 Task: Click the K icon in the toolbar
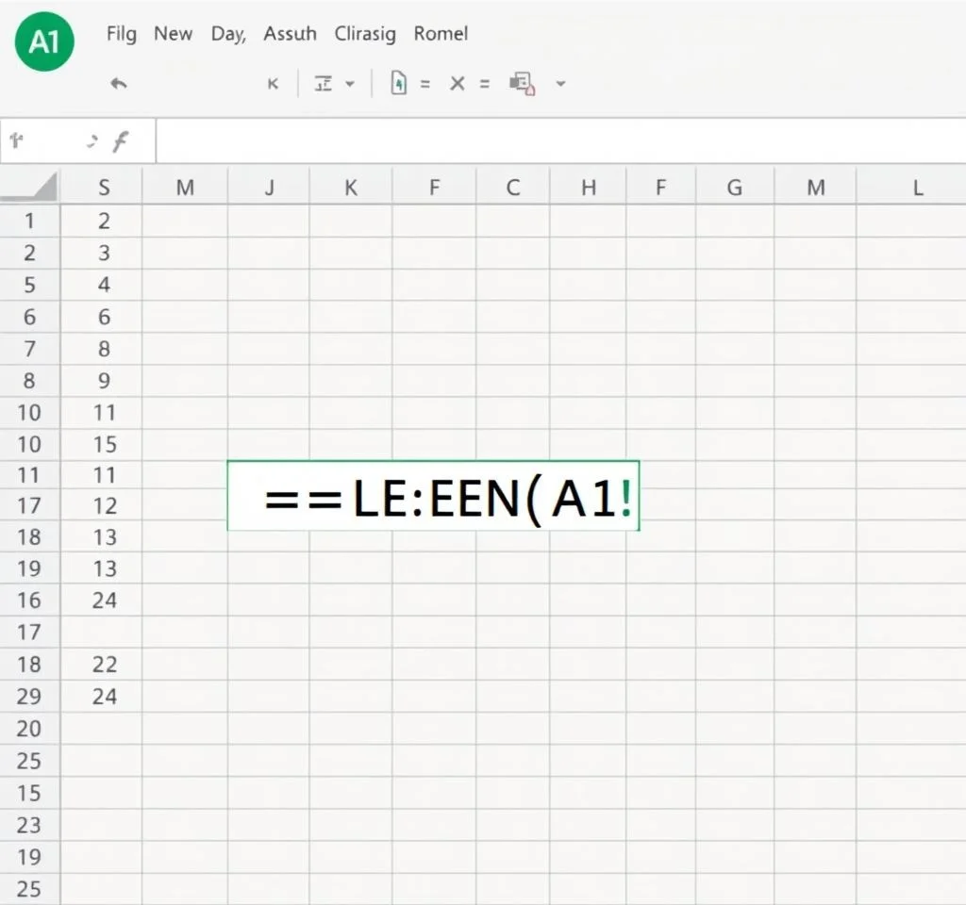click(273, 84)
